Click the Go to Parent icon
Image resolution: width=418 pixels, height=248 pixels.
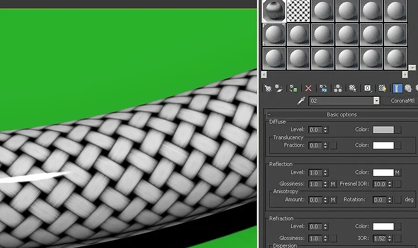coord(408,88)
